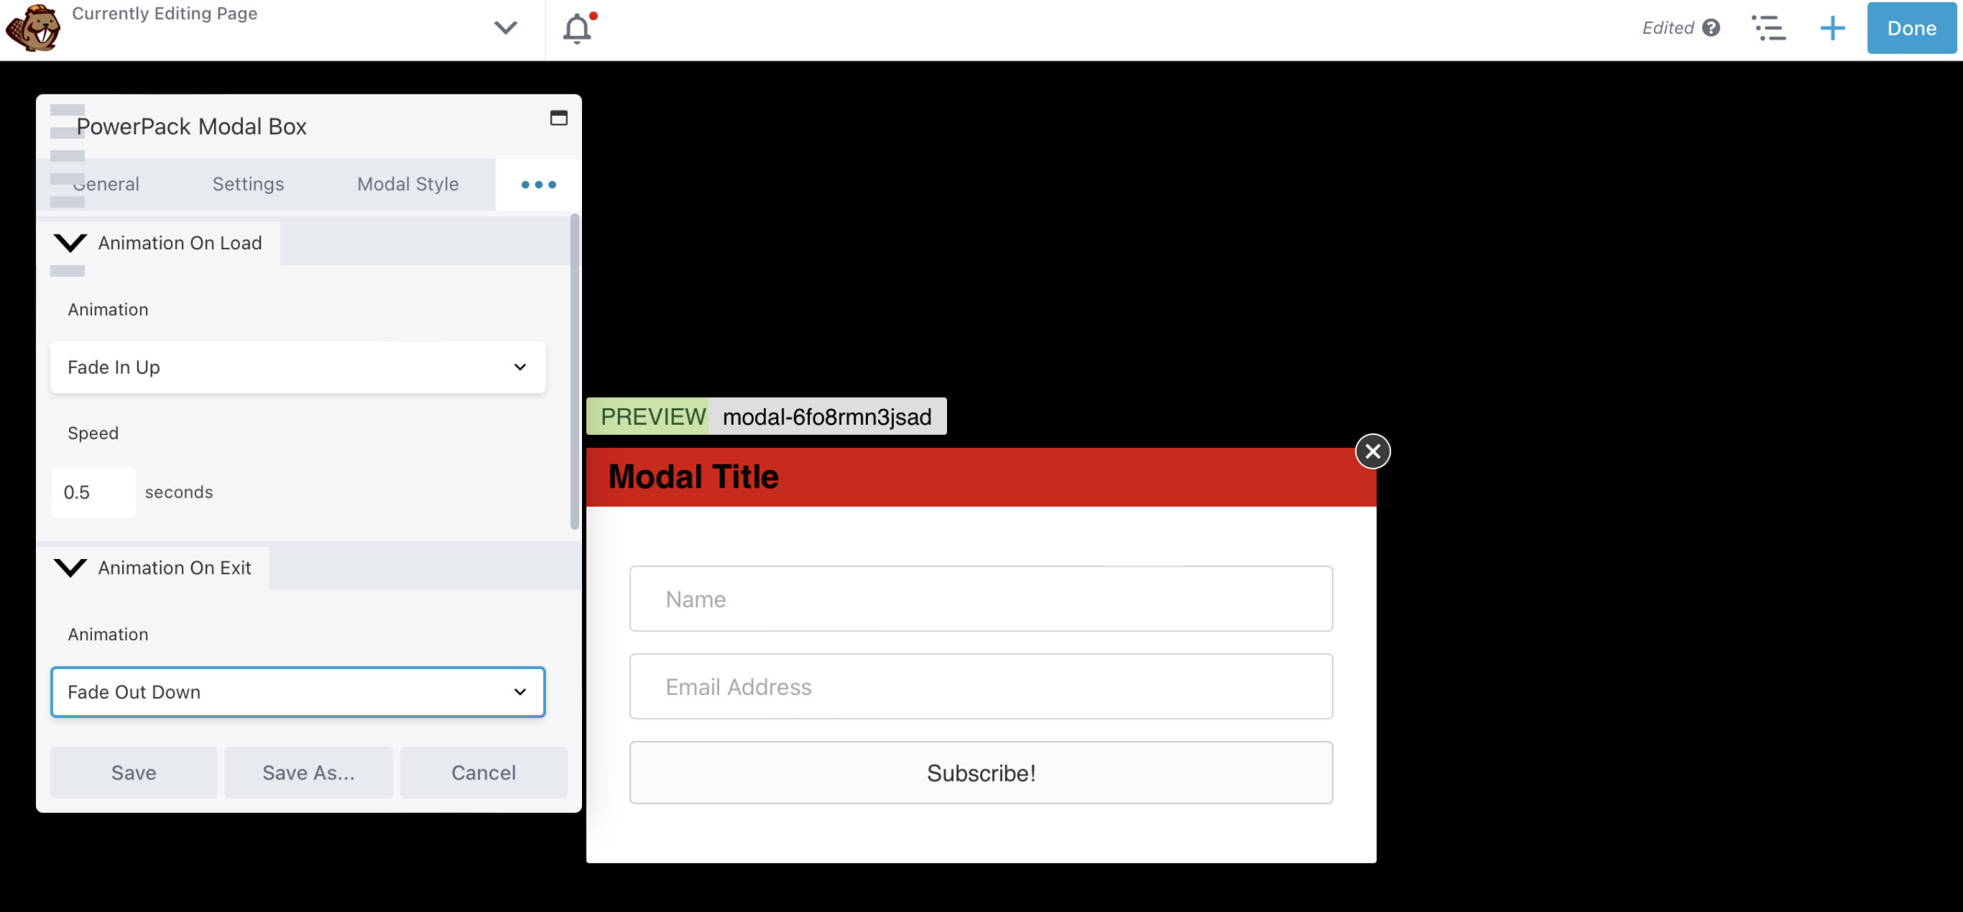Switch to the General tab
Viewport: 1963px width, 912px height.
point(107,183)
